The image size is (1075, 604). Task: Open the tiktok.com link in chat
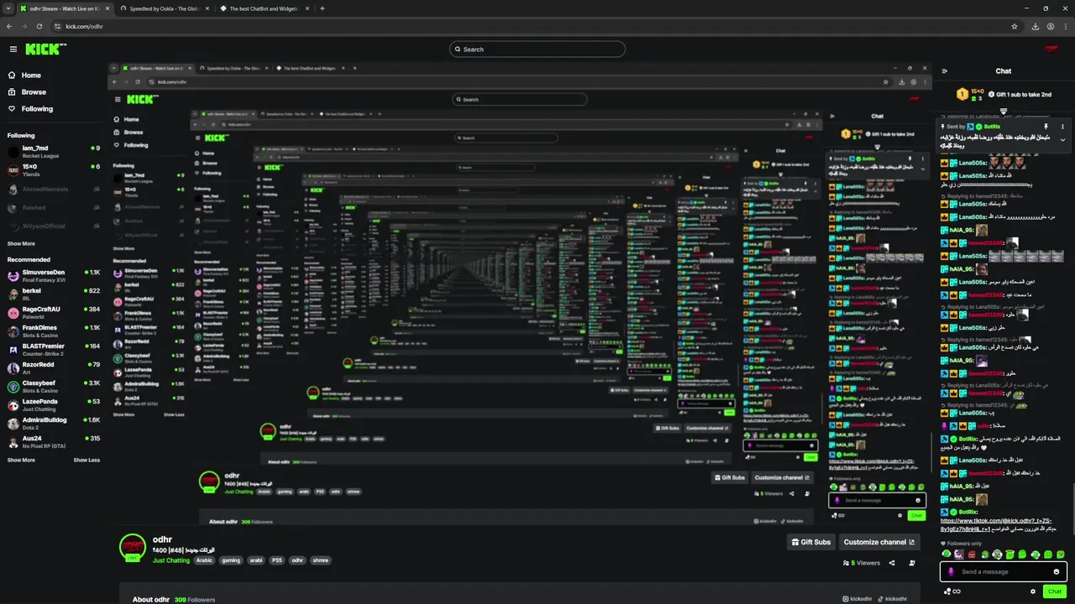tap(996, 524)
